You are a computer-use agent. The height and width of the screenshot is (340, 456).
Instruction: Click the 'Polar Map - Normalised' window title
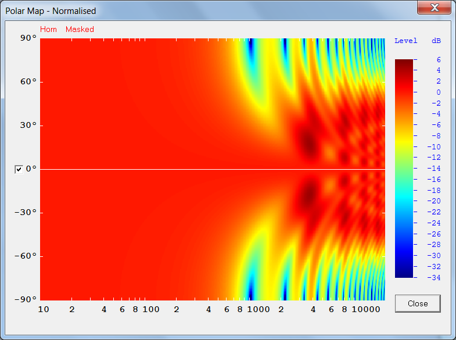pos(51,11)
